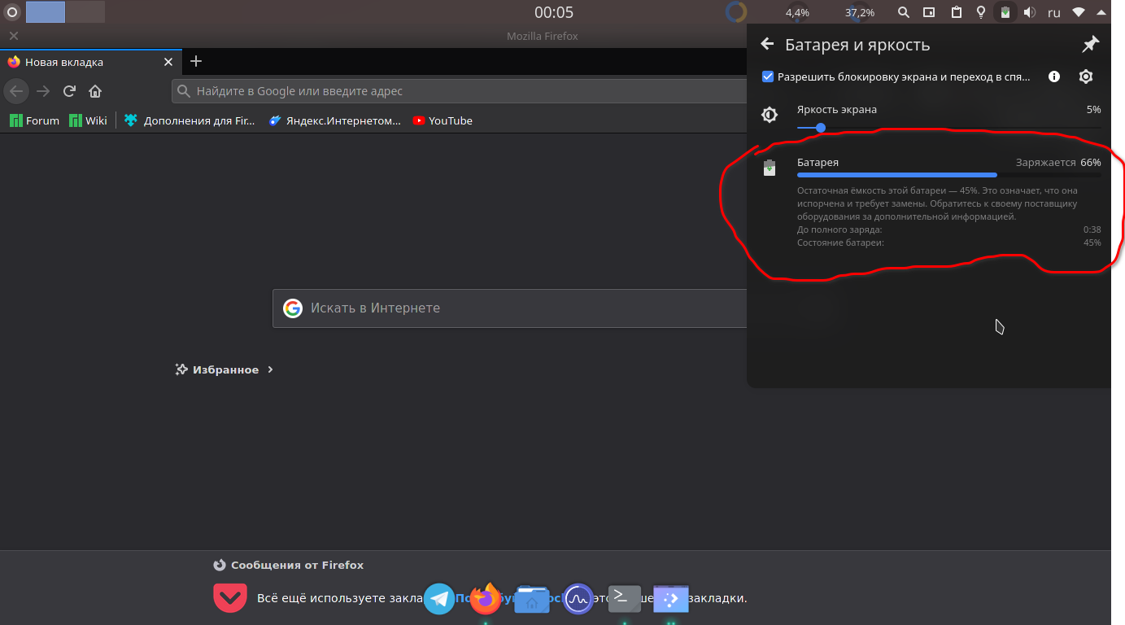Switch to the second virtual desktop in pager
The image size is (1125, 625).
85,11
